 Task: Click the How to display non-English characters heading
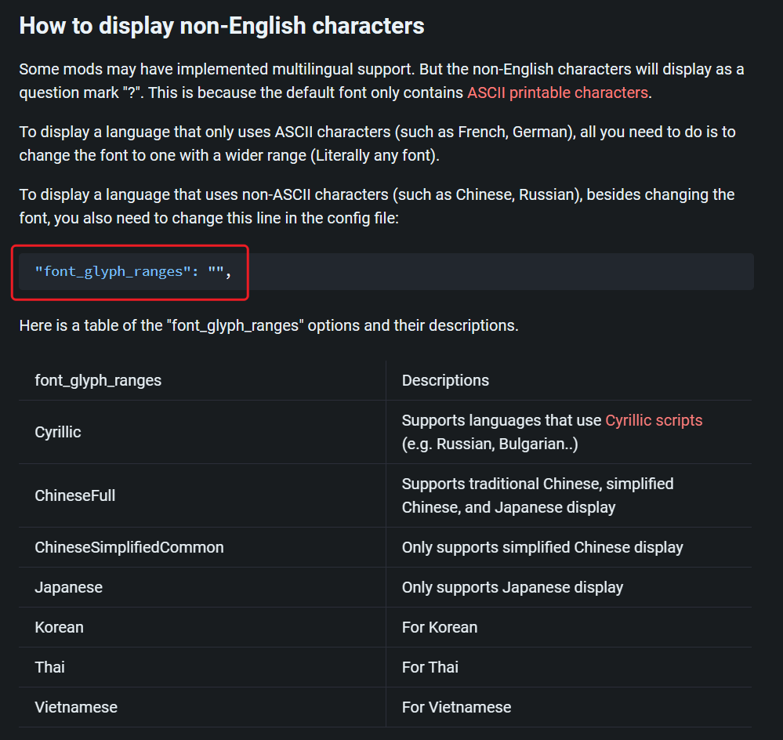[x=222, y=25]
